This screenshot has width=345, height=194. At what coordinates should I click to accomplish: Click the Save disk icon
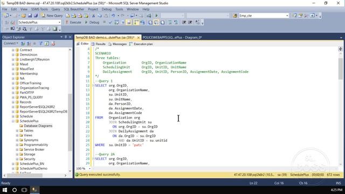(30, 16)
